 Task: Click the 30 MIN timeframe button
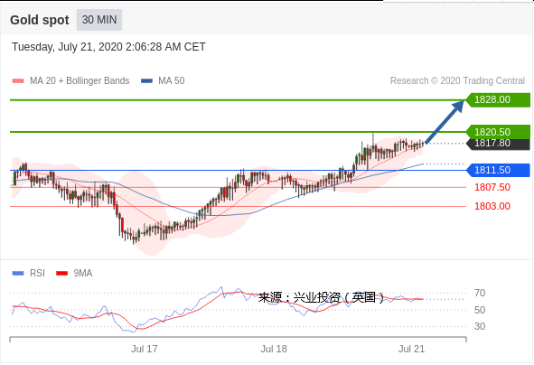pyautogui.click(x=99, y=20)
